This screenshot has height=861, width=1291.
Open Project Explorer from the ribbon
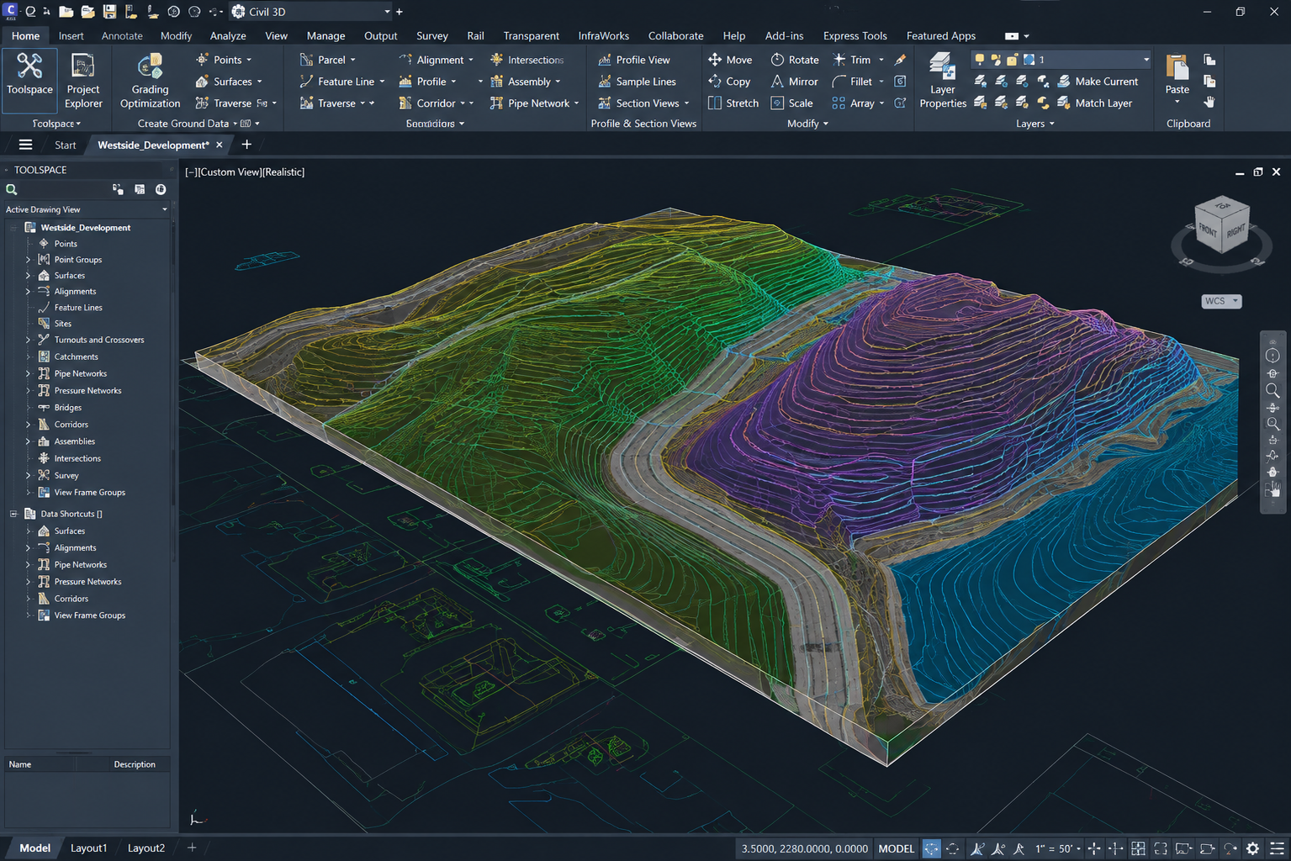83,80
